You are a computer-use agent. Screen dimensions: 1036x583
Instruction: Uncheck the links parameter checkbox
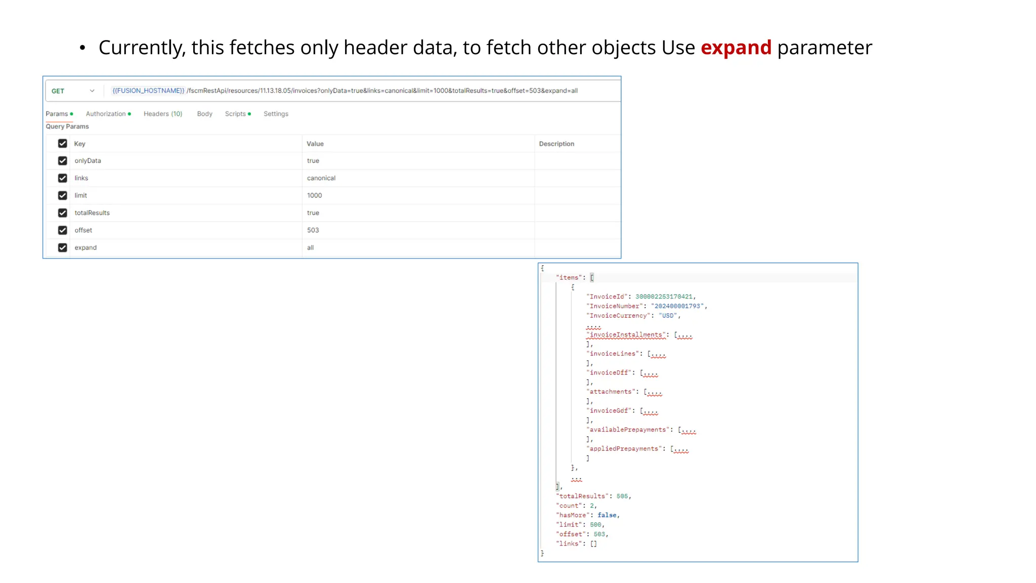tap(63, 178)
